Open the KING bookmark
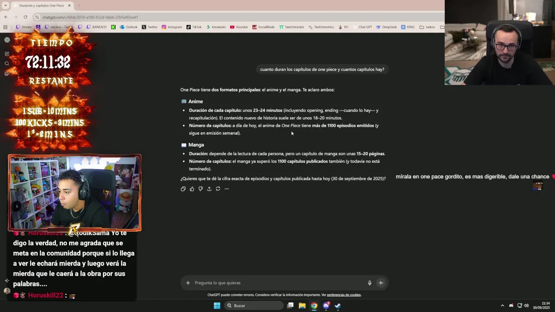Screen dimensions: 555x312 [408, 27]
